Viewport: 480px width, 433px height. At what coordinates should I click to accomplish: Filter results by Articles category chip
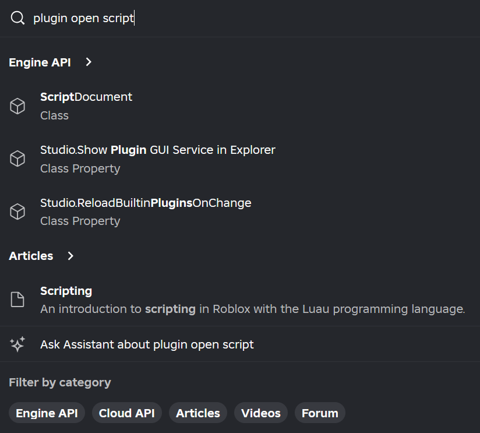click(197, 413)
